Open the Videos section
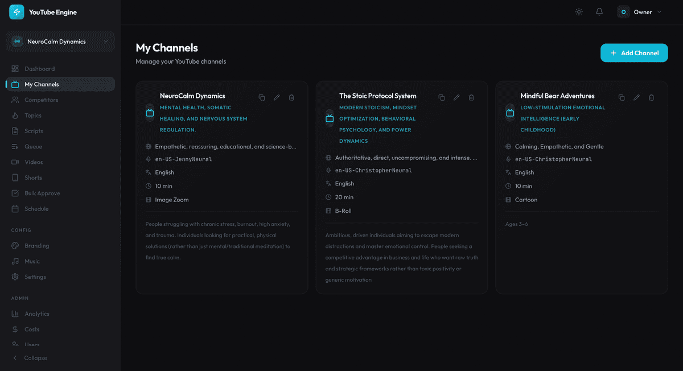683x371 pixels. click(x=60, y=162)
